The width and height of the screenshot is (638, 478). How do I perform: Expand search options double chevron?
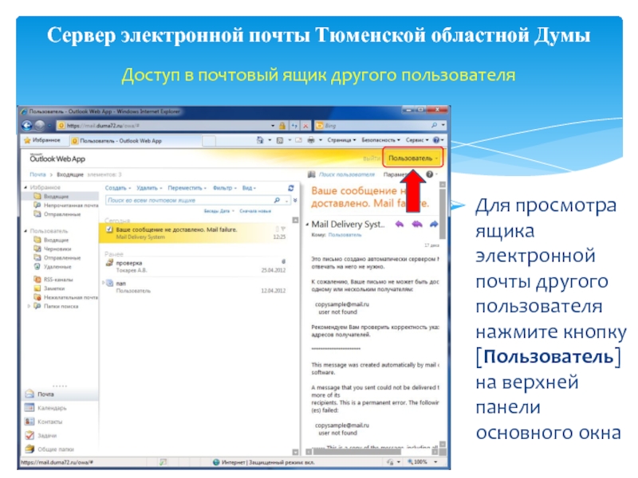[x=295, y=200]
